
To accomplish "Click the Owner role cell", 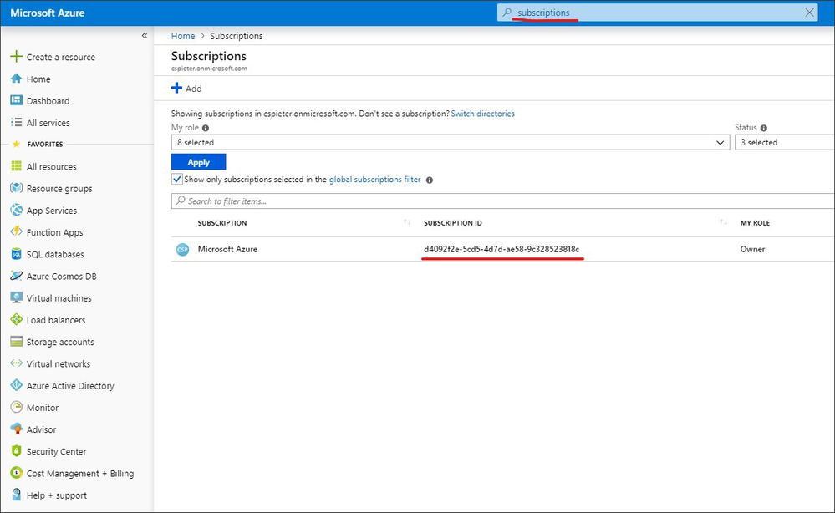I will pyautogui.click(x=752, y=249).
